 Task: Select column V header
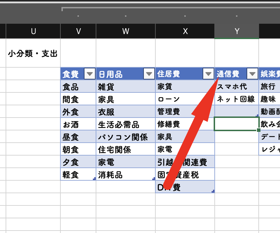[x=78, y=31]
